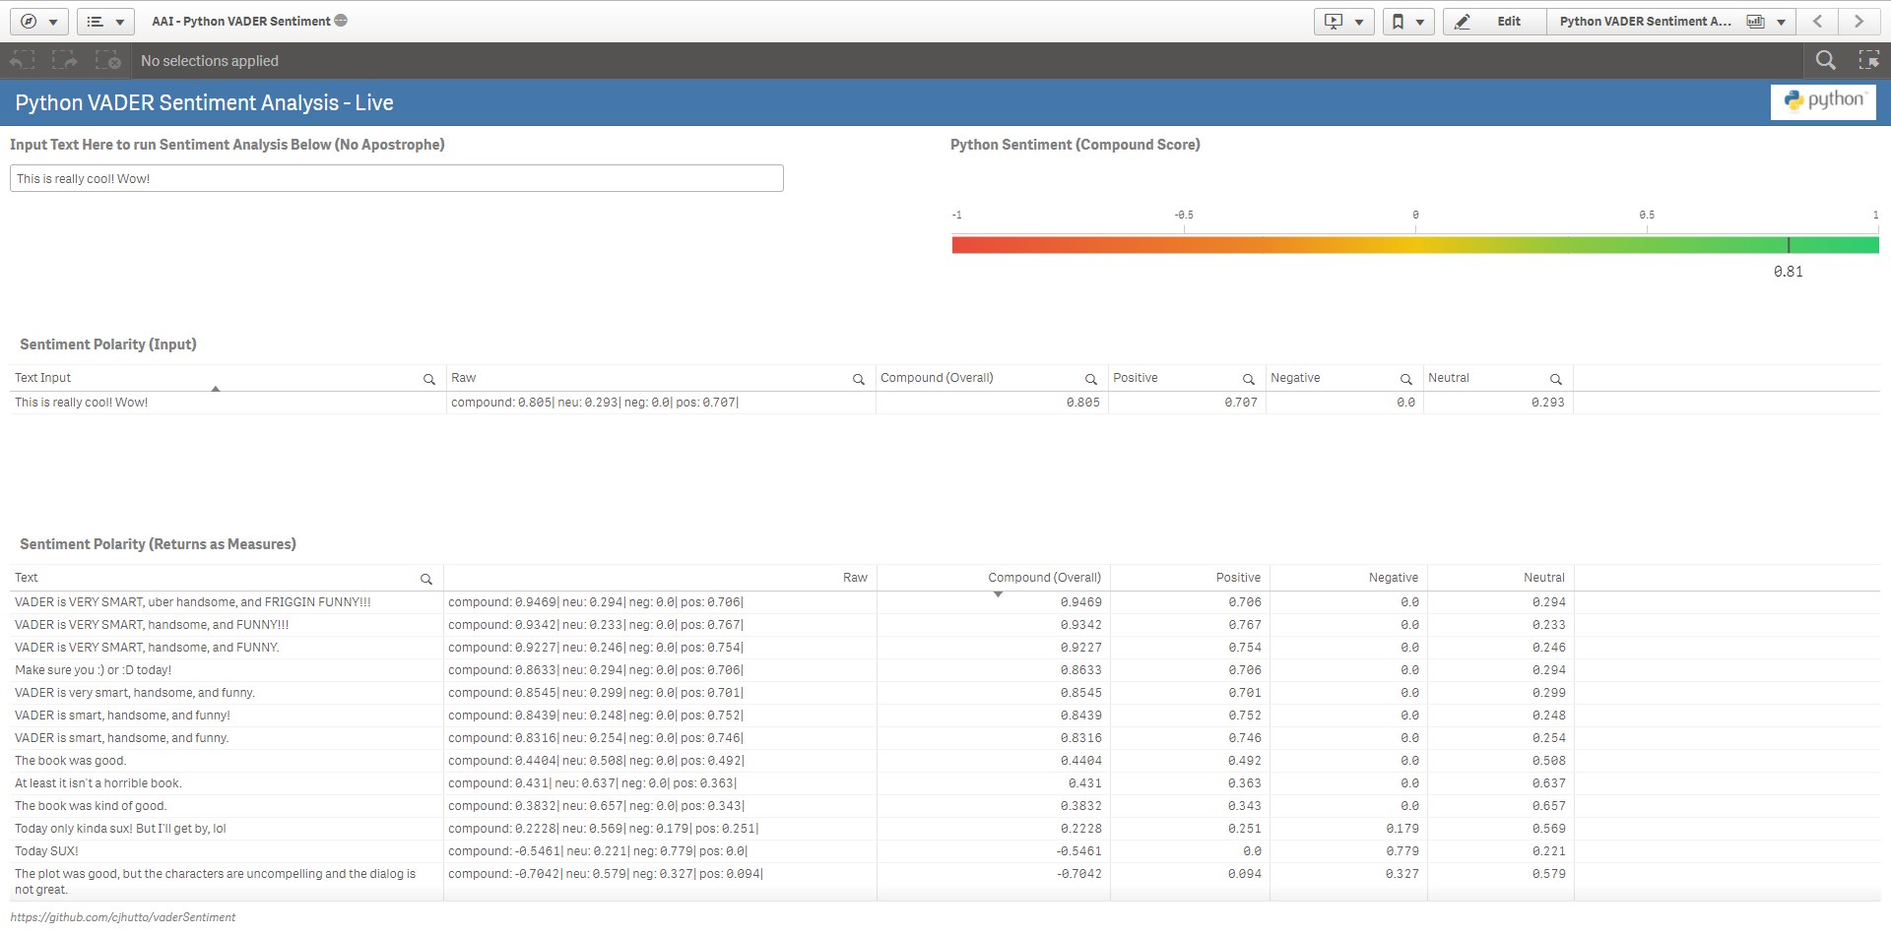Screen dimensions: 1891x935
Task: Open the bookmarks menu
Action: pyautogui.click(x=1408, y=21)
